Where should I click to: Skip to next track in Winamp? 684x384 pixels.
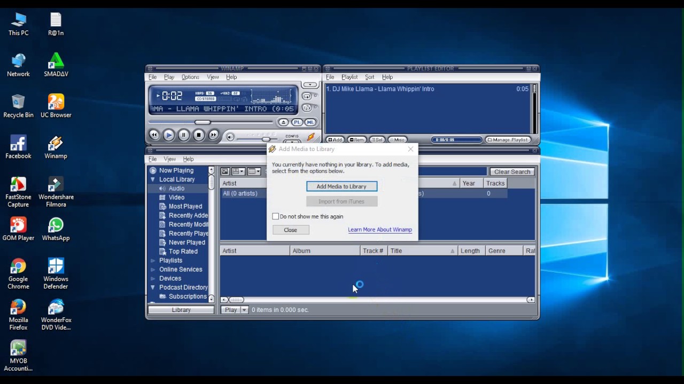coord(213,135)
